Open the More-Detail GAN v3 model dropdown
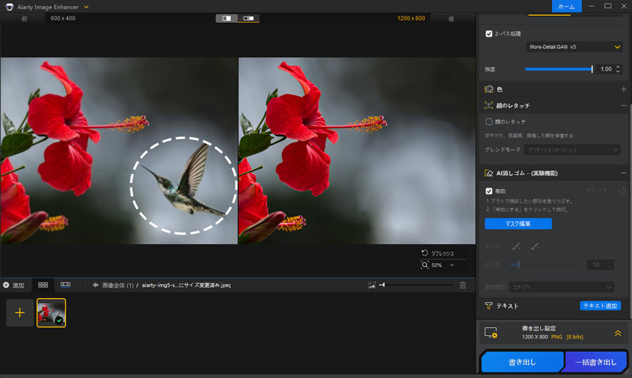Image resolution: width=632 pixels, height=378 pixels. 574,47
